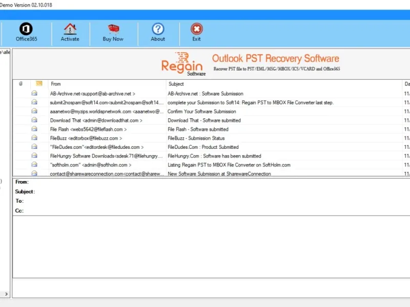Open subject 'AB-Archive.net : Software Submission'

tap(206, 94)
